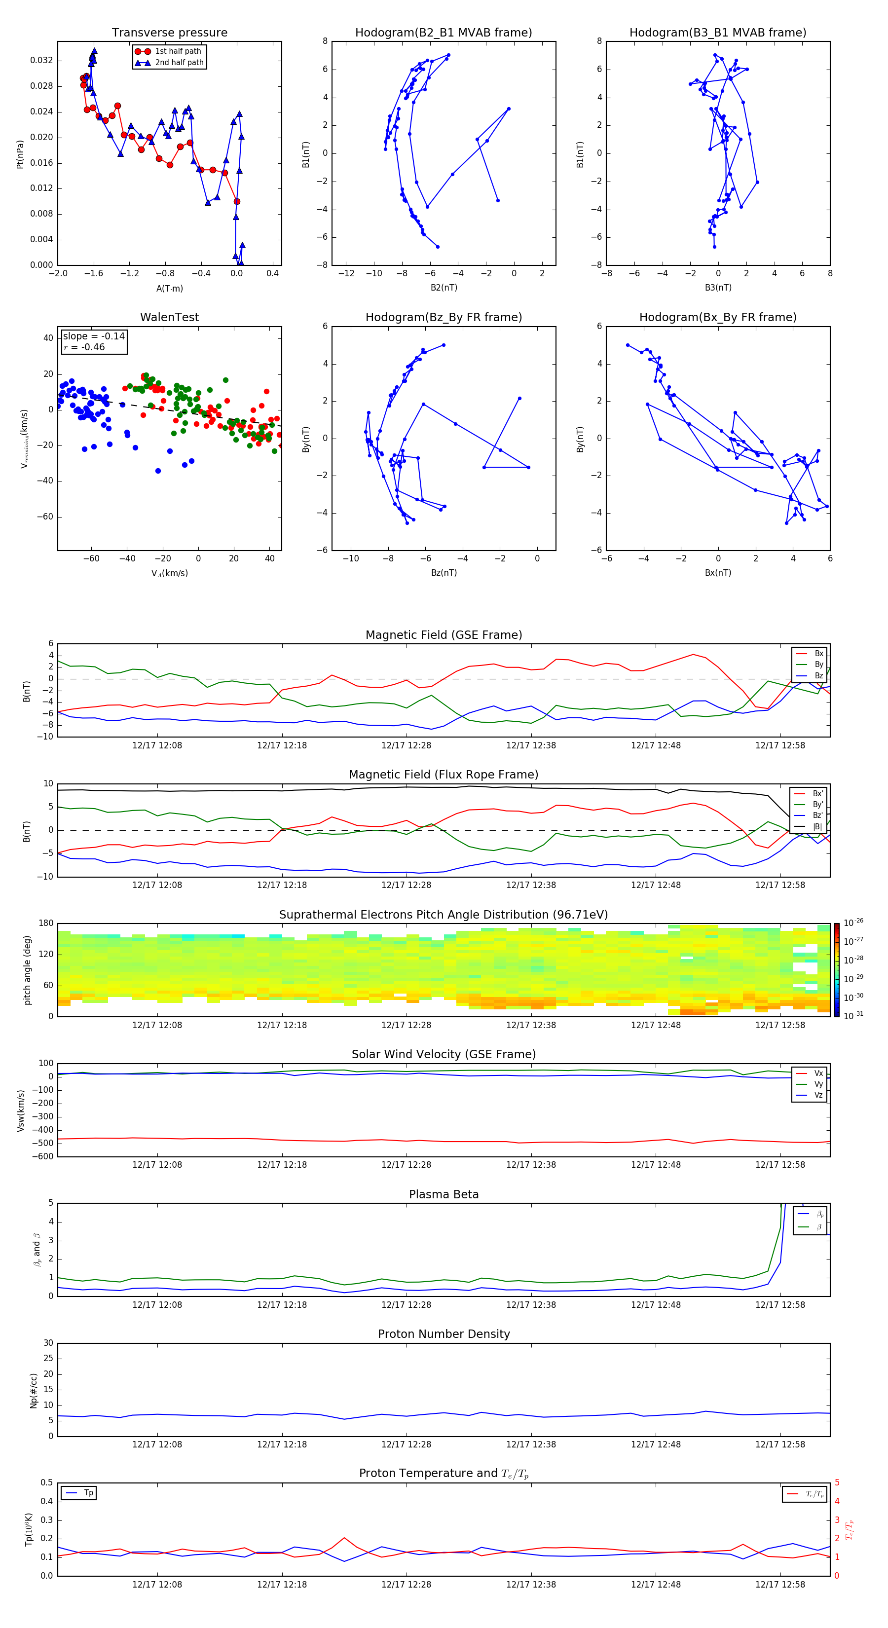Select the "1st half path" legend entry

tap(169, 51)
